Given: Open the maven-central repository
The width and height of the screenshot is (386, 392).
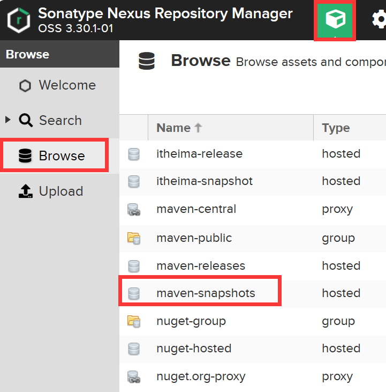Looking at the screenshot, I should point(196,209).
